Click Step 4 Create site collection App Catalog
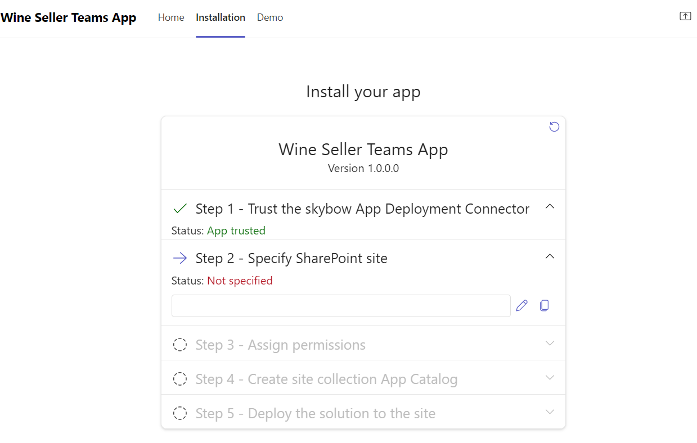Viewport: 697px width, 443px height. (326, 379)
